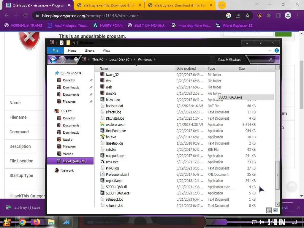Click File Explorer icon in the taskbar
The height and width of the screenshot is (228, 304).
[x=51, y=222]
